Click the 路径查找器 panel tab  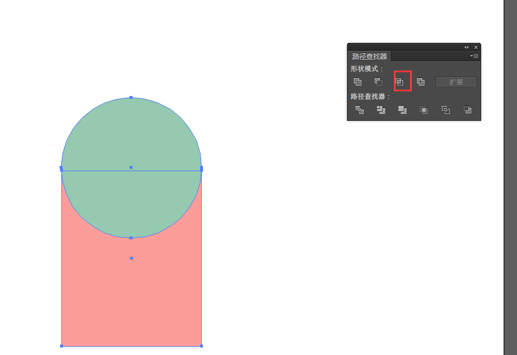pyautogui.click(x=369, y=56)
